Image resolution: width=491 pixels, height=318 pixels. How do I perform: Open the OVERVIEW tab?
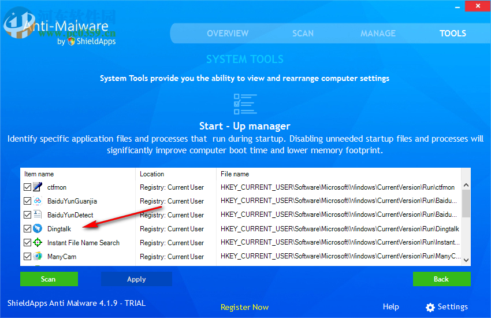(x=228, y=33)
